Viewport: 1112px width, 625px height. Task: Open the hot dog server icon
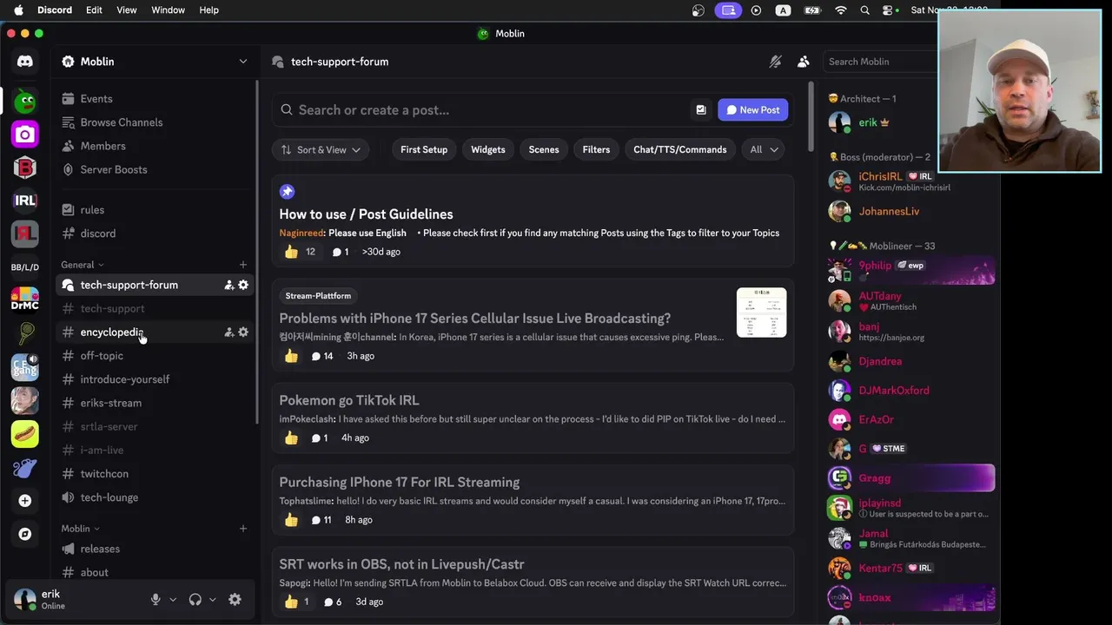coord(25,433)
